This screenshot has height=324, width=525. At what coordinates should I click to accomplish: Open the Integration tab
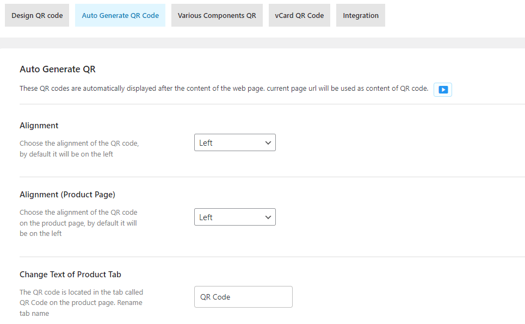point(361,16)
